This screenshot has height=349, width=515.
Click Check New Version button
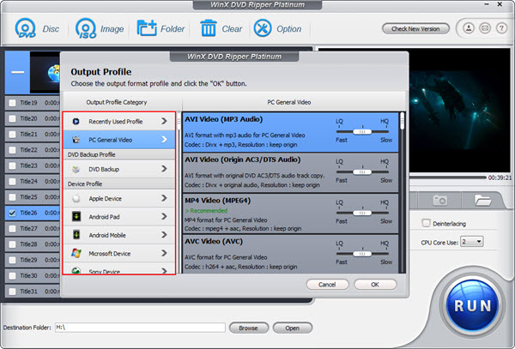415,29
